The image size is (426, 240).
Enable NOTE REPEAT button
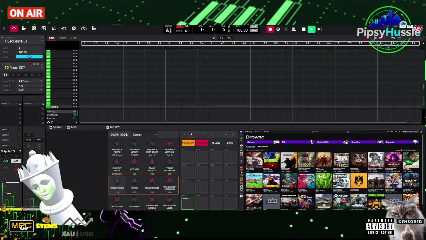pos(188,143)
